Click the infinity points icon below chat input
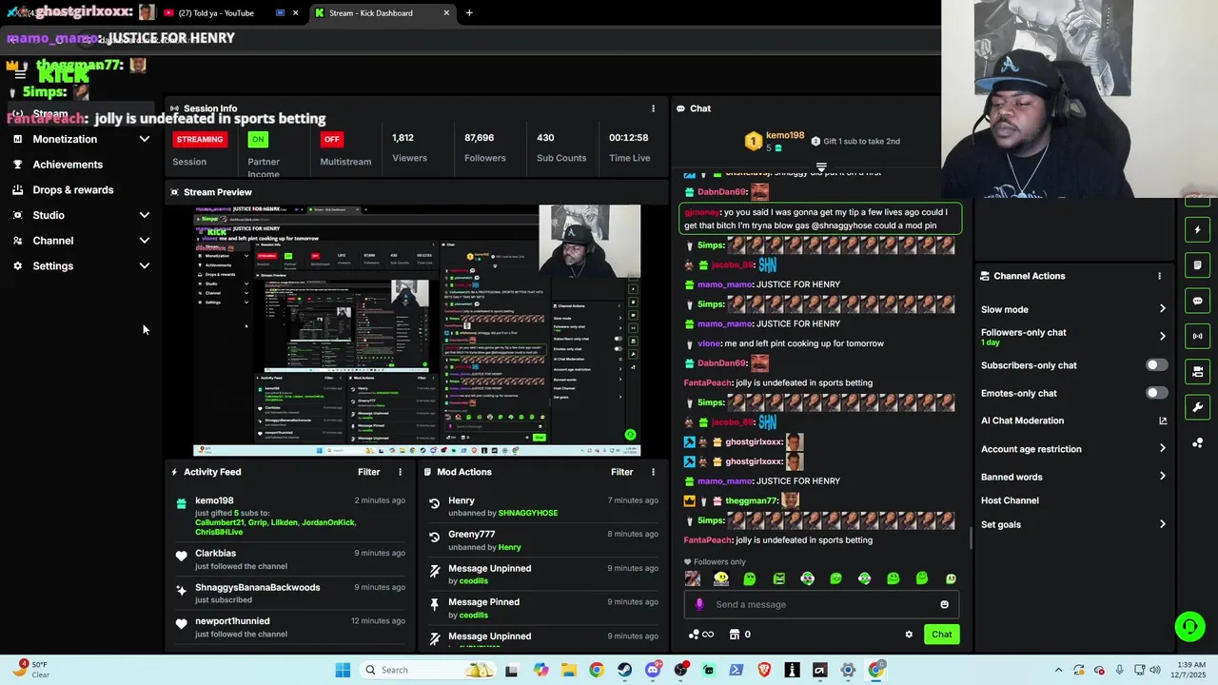1218x685 pixels. [701, 635]
